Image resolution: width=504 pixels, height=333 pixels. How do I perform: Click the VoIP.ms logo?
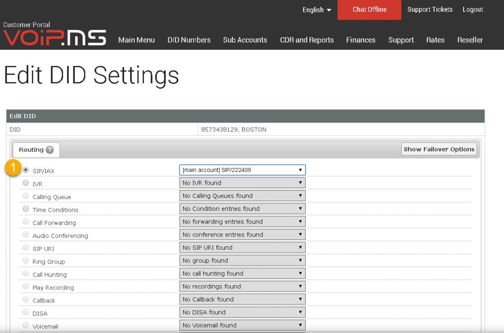pos(54,35)
